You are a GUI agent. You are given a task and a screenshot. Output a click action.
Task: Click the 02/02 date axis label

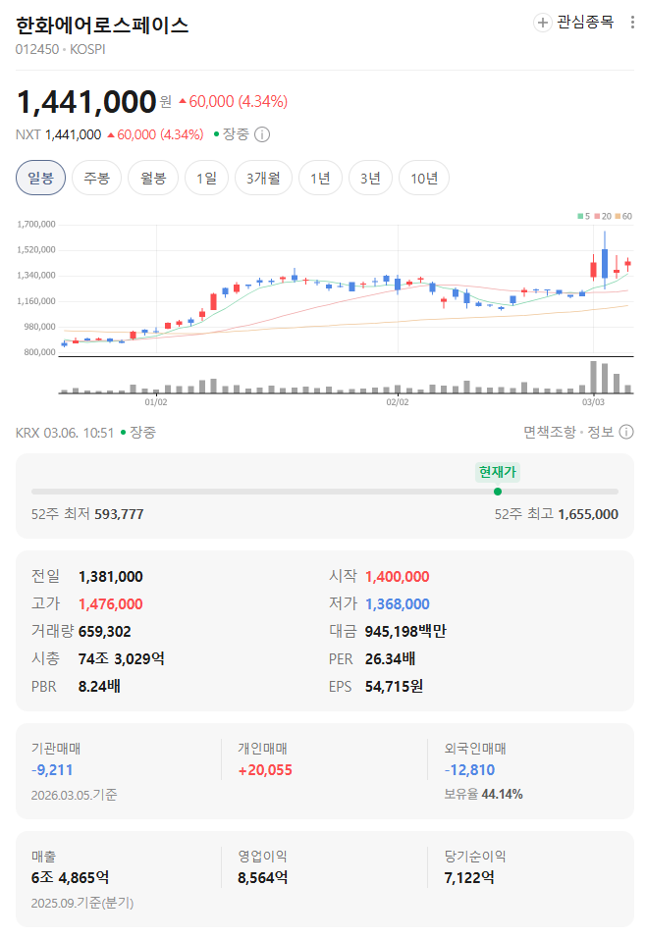398,402
